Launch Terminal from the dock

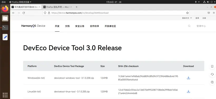coord(5,27)
